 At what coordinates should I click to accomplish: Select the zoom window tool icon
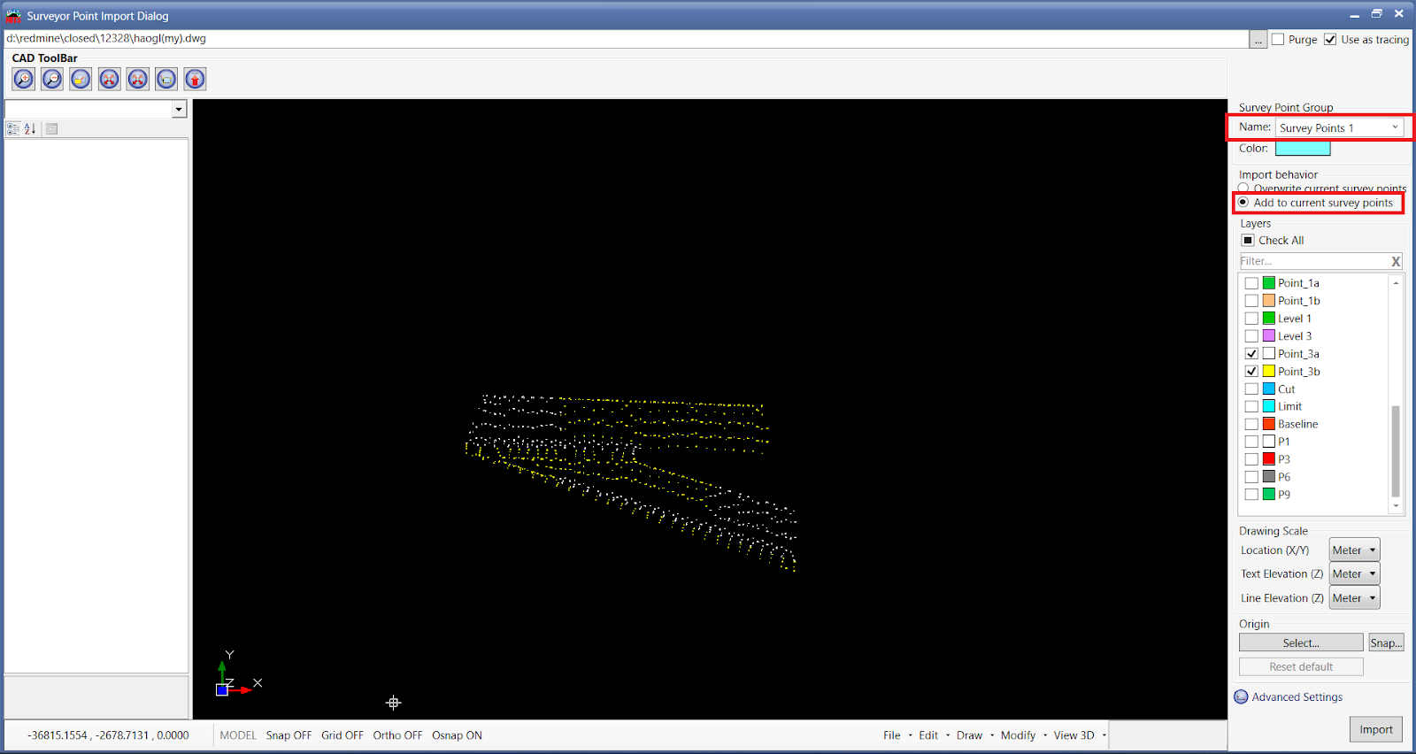81,79
